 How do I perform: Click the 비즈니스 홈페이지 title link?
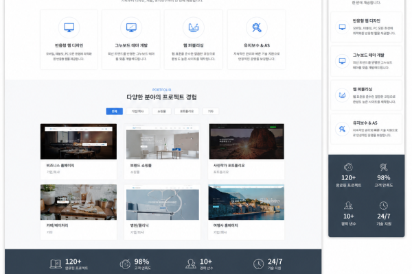60,166
